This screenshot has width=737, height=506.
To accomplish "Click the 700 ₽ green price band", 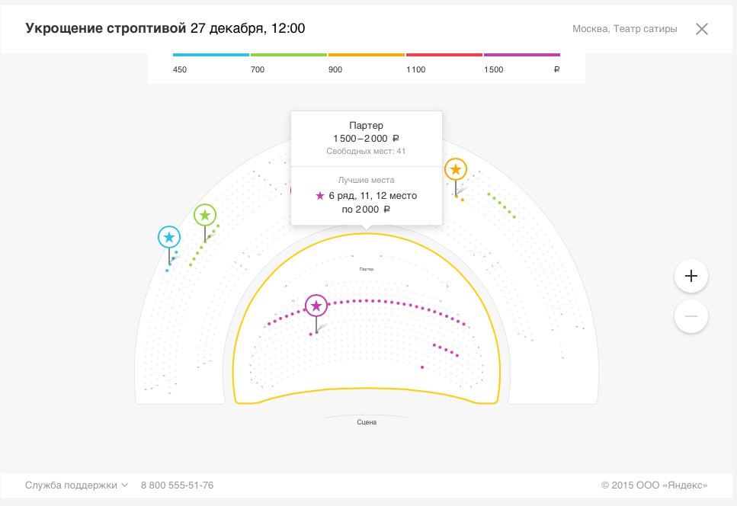I will click(289, 55).
